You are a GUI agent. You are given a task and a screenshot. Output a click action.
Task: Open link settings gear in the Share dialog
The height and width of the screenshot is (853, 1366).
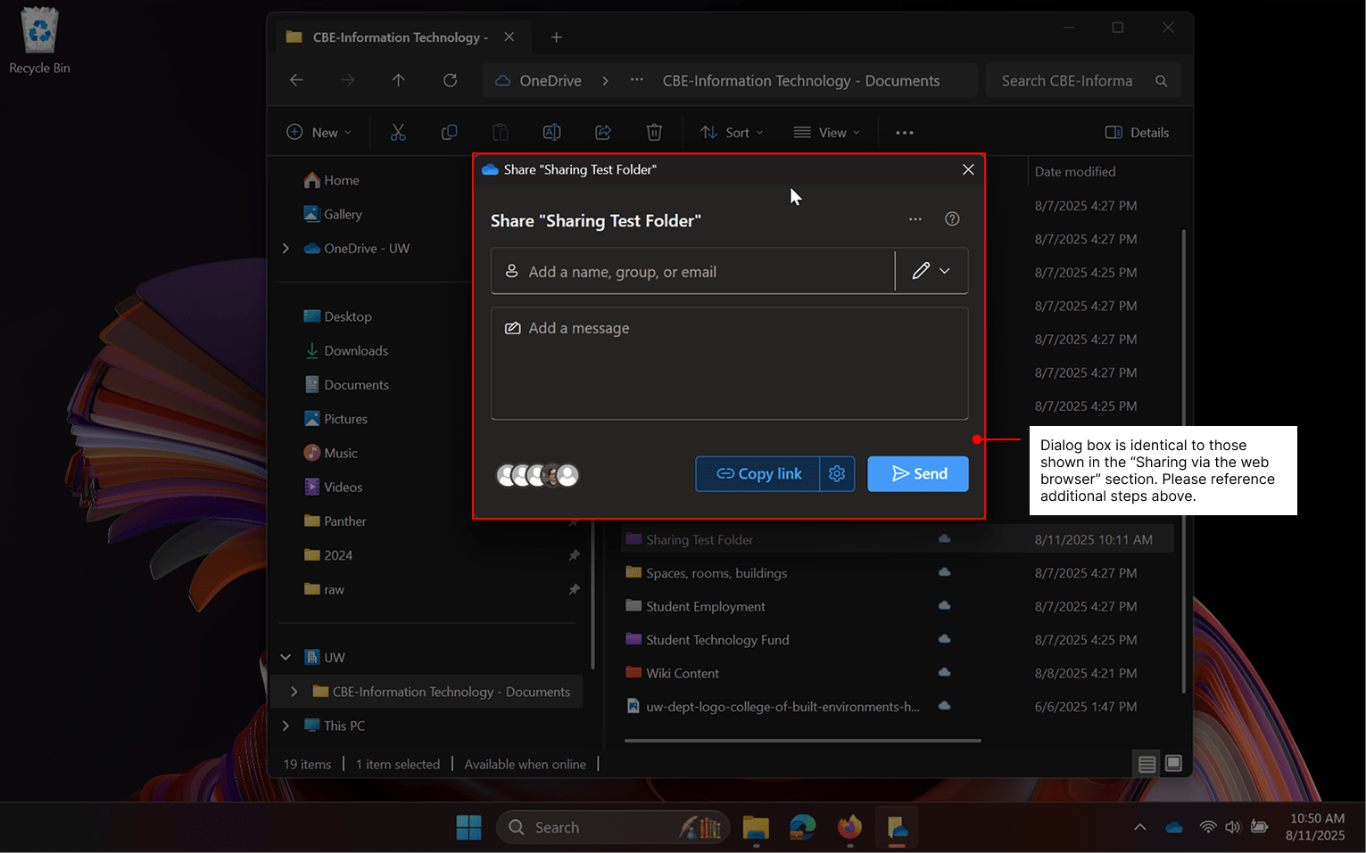pyautogui.click(x=836, y=473)
